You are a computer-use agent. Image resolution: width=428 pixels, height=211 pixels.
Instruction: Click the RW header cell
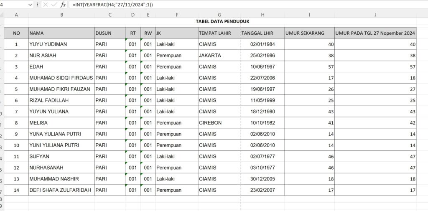point(148,33)
